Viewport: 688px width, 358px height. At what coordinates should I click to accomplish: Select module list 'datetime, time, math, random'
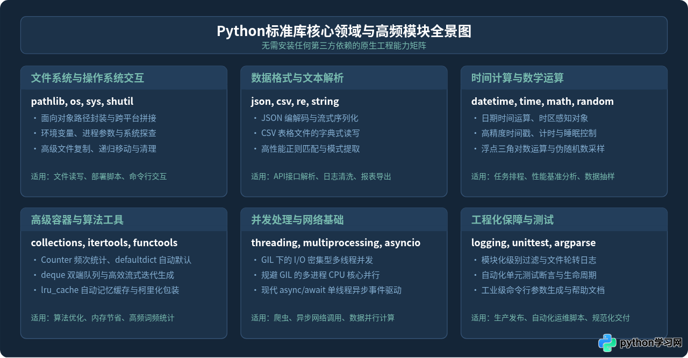[x=542, y=102]
